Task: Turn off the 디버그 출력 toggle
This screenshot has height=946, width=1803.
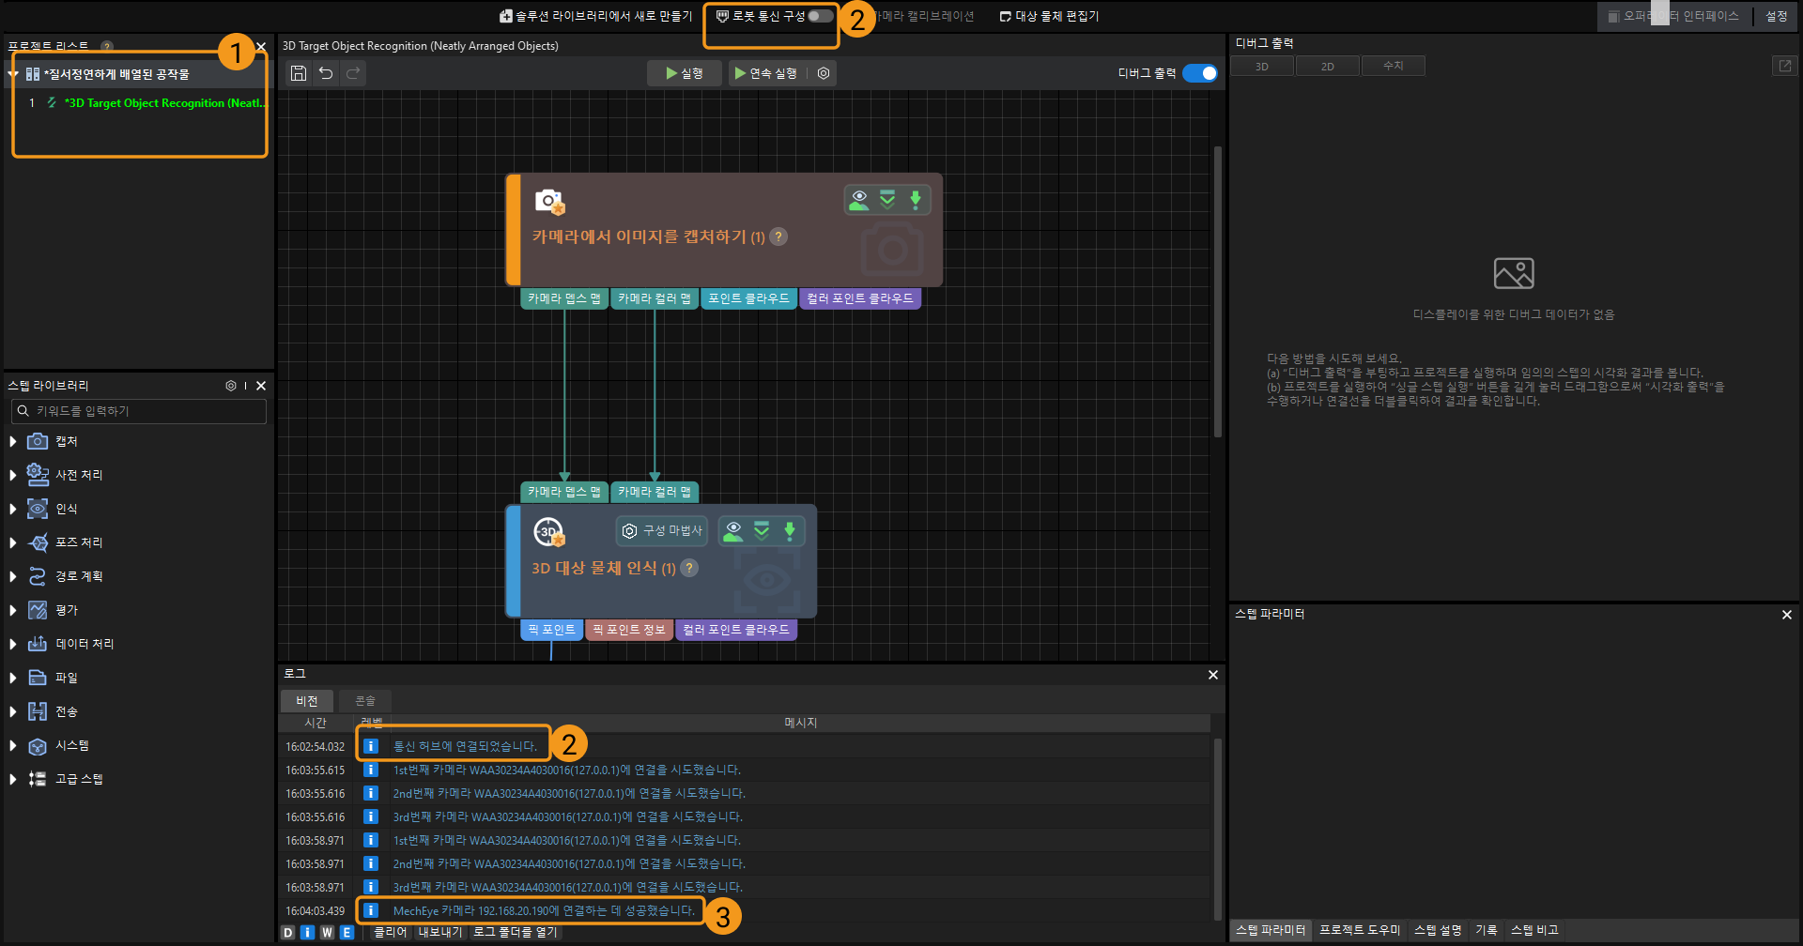Action: [x=1200, y=73]
